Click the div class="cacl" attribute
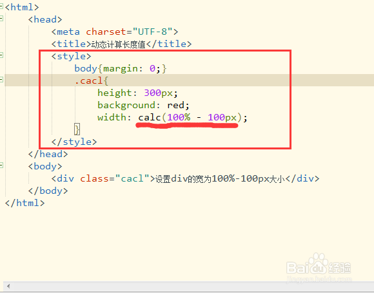Viewport: 374px width, 293px height. 115,178
